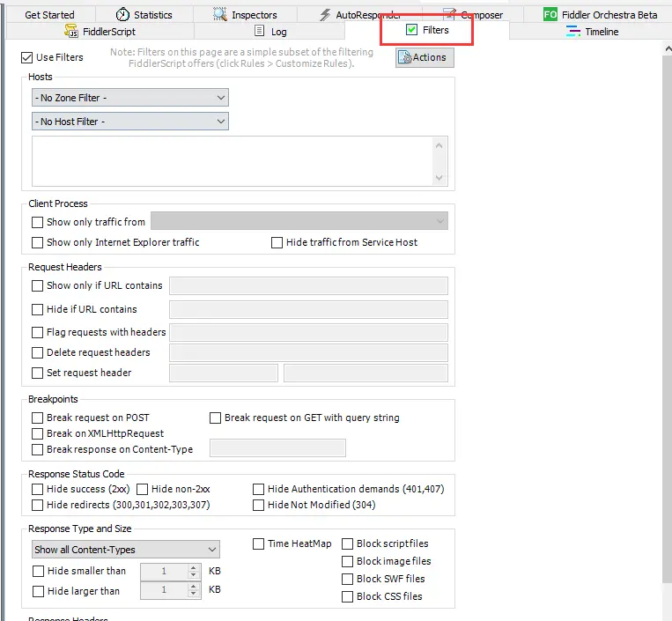
Task: Enable Time HeatMap checkbox
Action: pyautogui.click(x=258, y=543)
